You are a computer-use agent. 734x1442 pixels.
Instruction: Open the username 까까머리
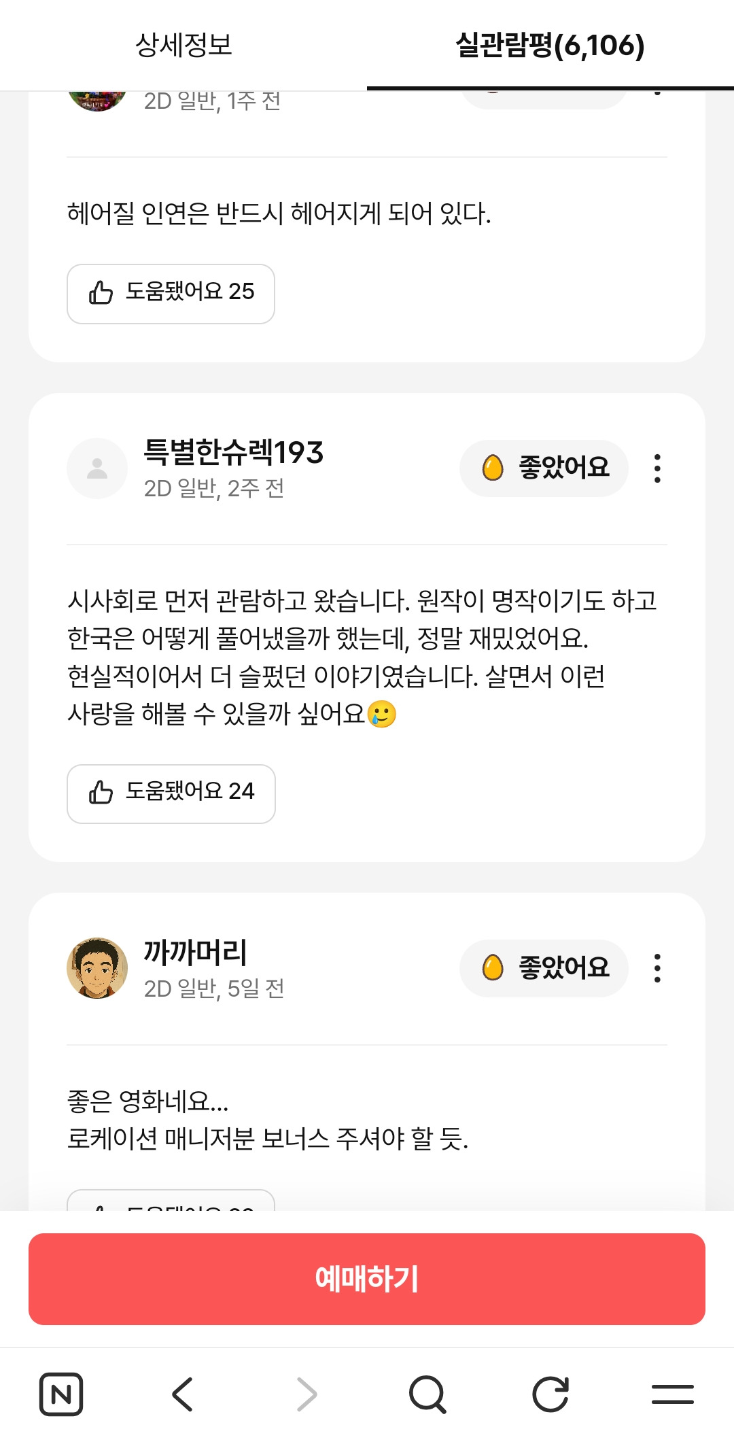tap(195, 952)
